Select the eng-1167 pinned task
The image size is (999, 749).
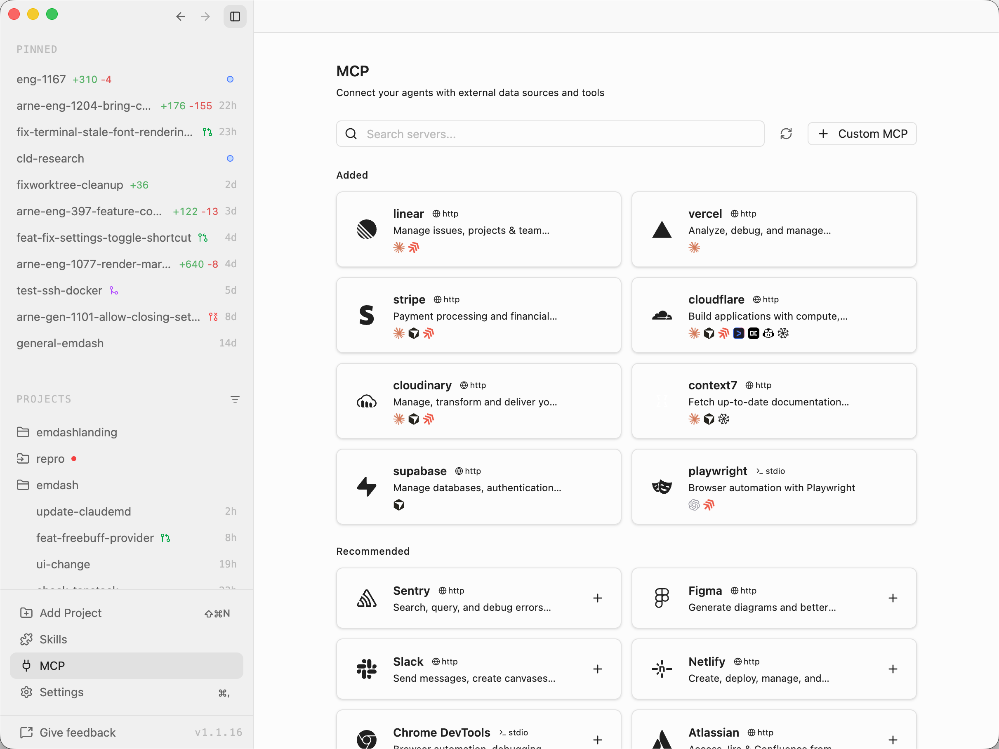127,80
